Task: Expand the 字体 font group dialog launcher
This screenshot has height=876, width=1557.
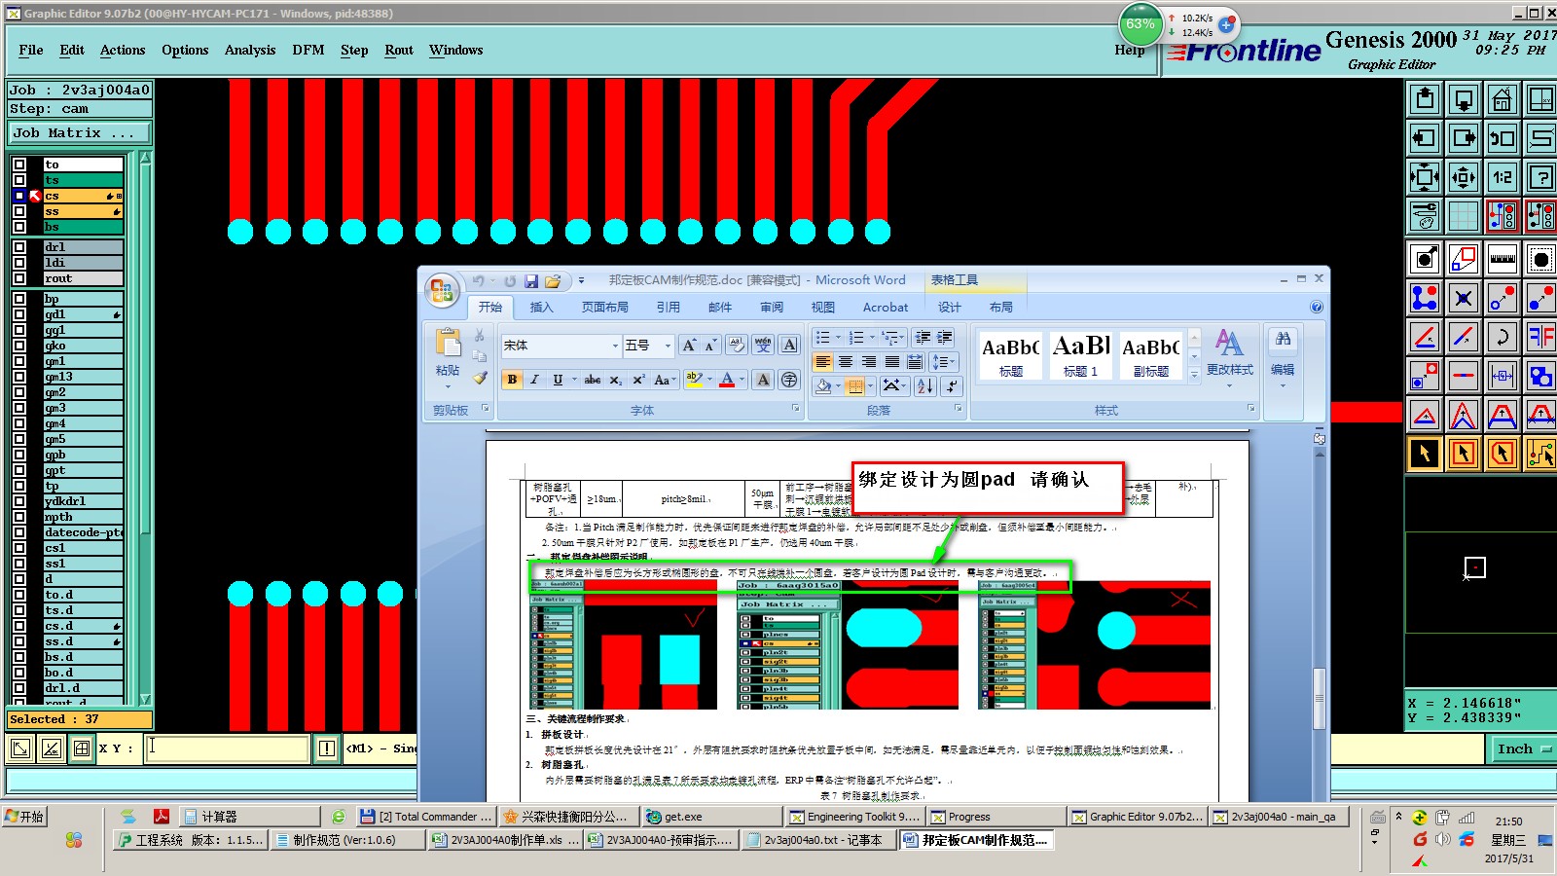Action: (x=795, y=409)
